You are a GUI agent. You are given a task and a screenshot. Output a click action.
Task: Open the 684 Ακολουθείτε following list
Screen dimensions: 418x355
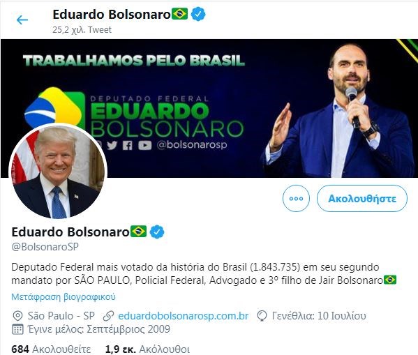(x=51, y=349)
